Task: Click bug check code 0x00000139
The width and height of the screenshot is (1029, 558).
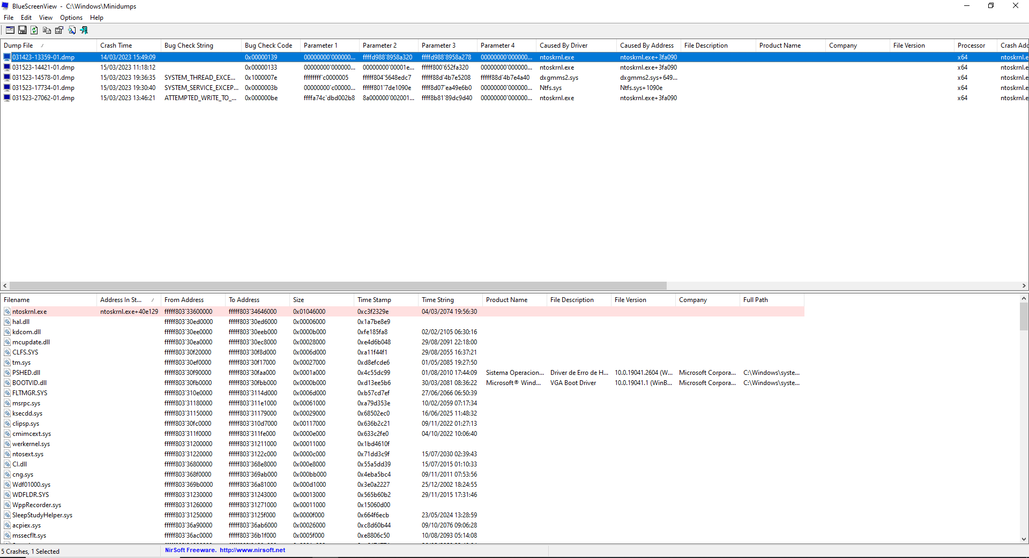Action: (261, 57)
